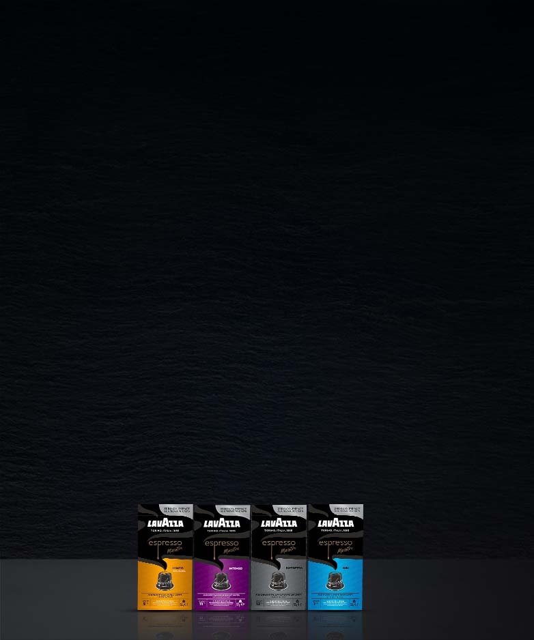The image size is (534, 640).
Task: Click the Lavazza logo on the purple box
Action: click(222, 523)
